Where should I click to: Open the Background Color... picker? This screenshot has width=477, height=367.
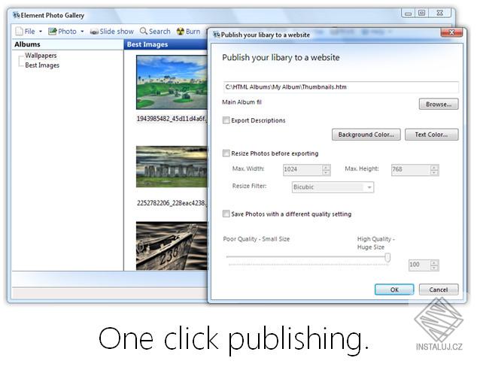click(366, 135)
